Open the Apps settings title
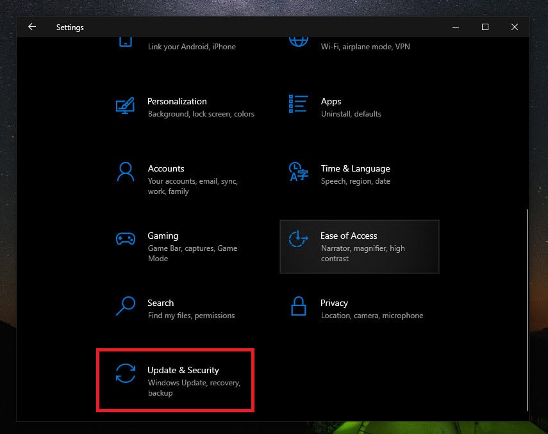Screen dimensions: 548x434 331,102
